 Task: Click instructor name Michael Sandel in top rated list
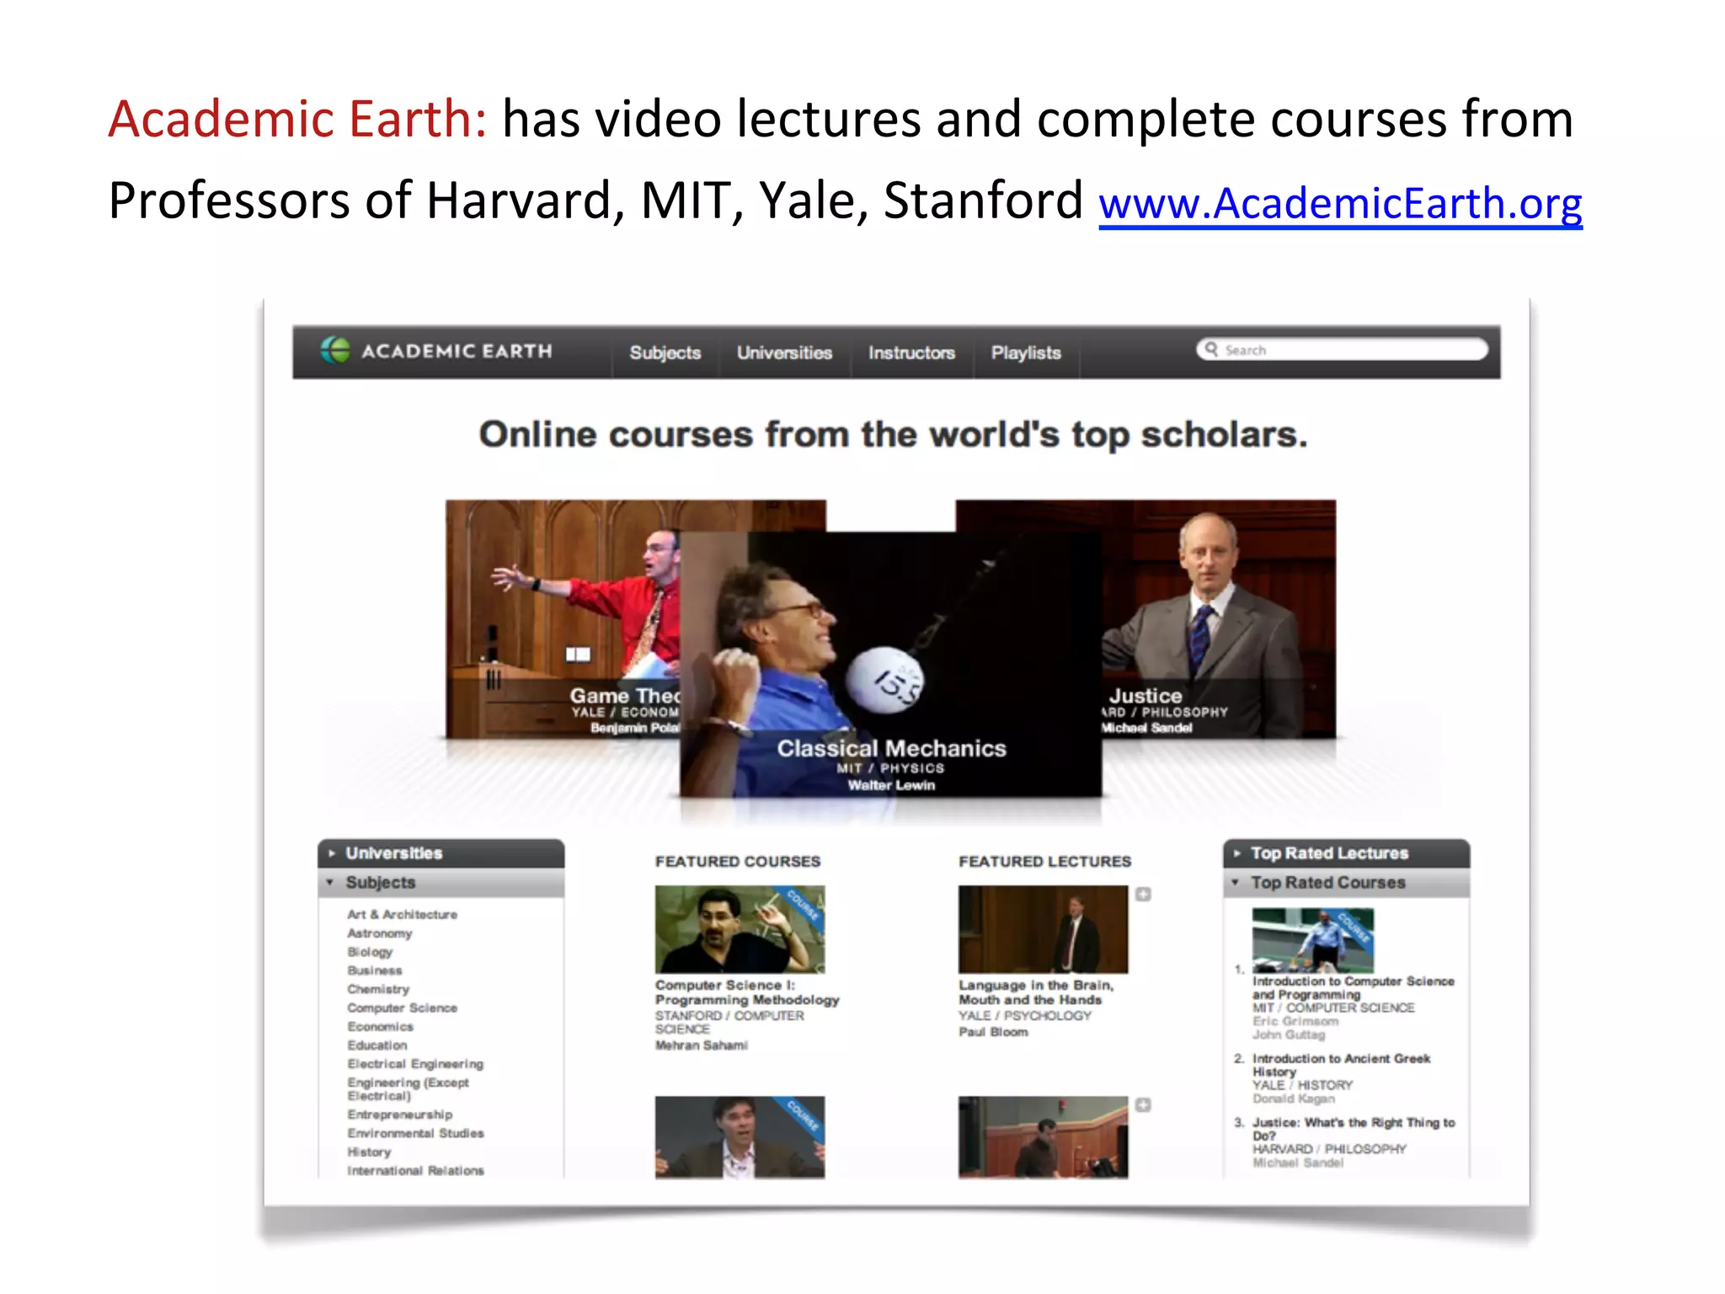(x=1297, y=1163)
